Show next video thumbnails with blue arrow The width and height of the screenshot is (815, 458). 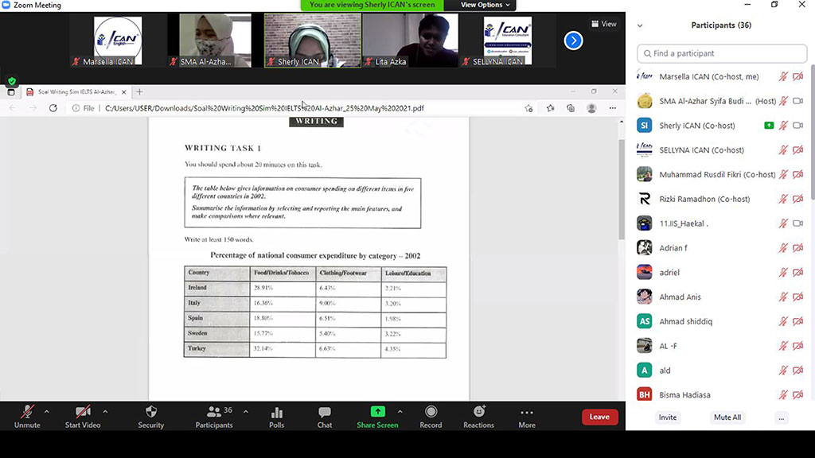coord(573,41)
